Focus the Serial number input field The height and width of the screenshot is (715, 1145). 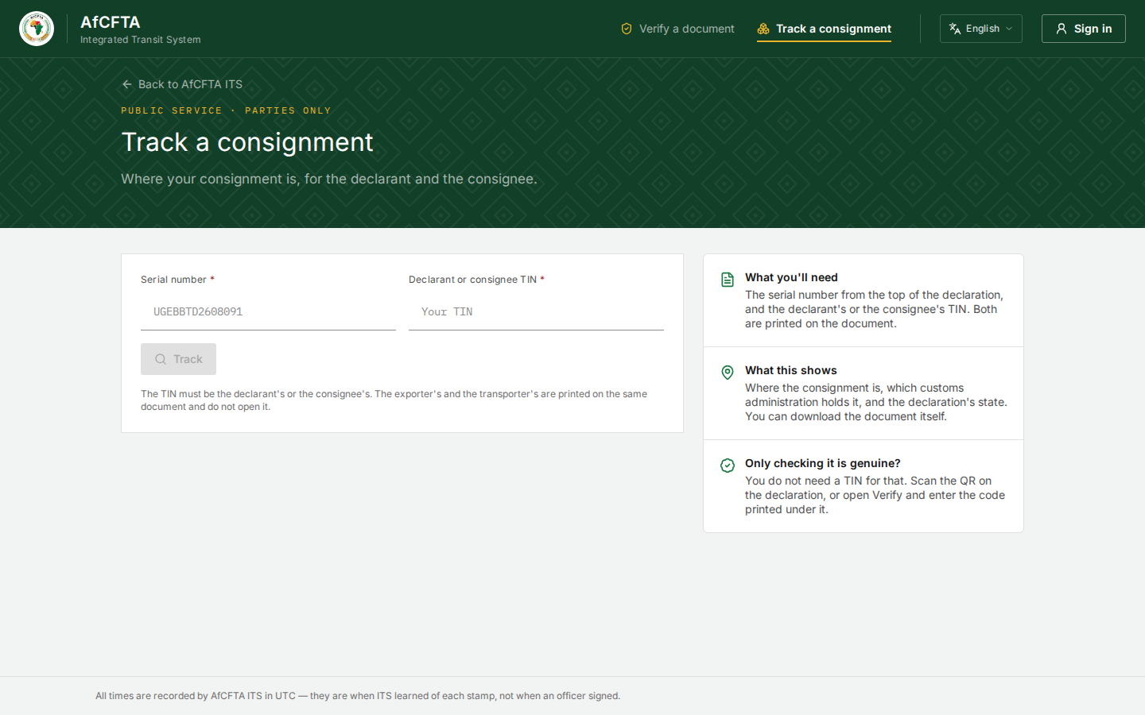click(x=268, y=312)
